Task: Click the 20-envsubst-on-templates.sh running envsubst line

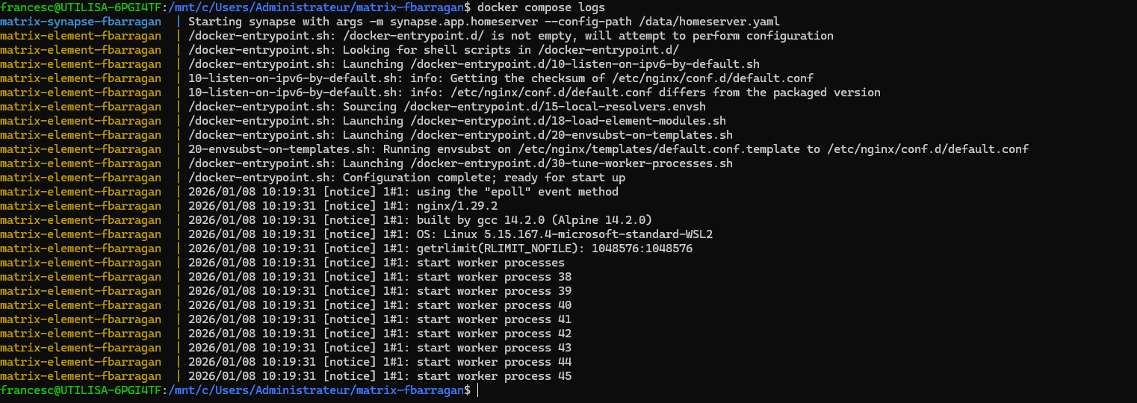Action: [608, 149]
